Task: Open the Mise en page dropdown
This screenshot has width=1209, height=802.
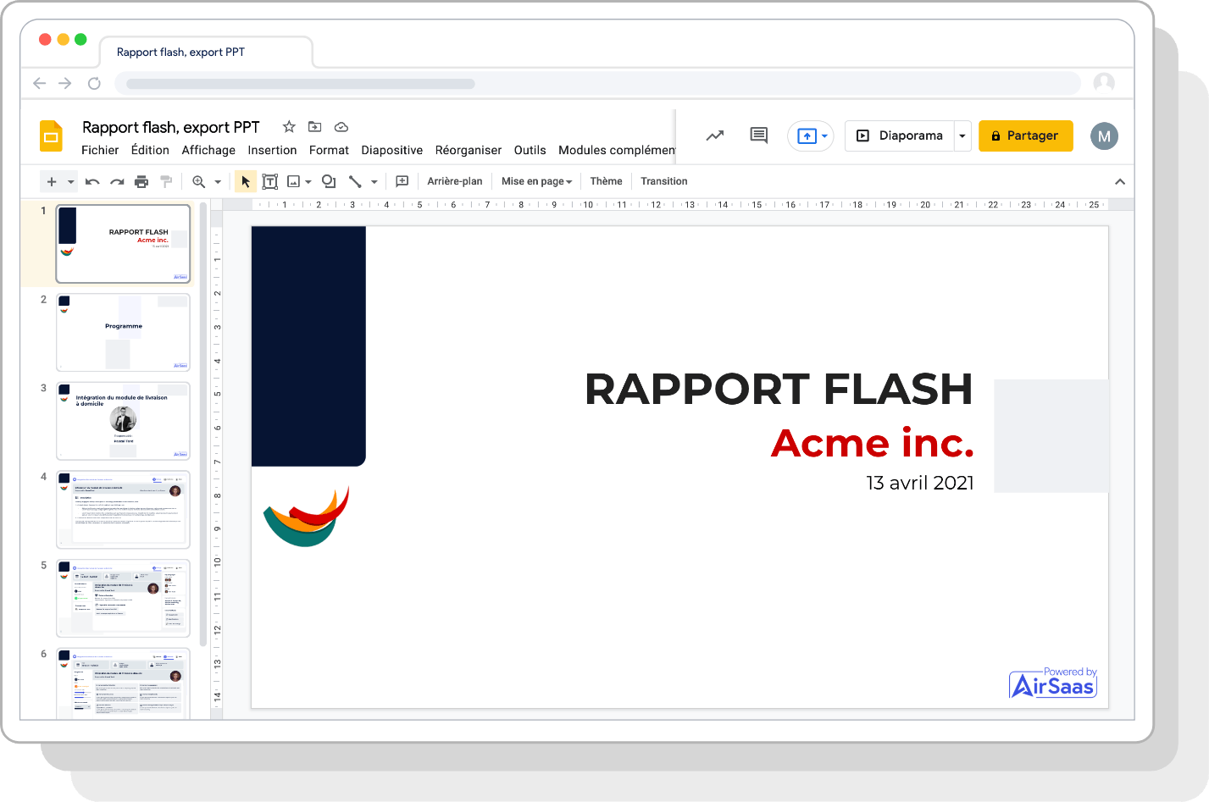Action: coord(537,181)
